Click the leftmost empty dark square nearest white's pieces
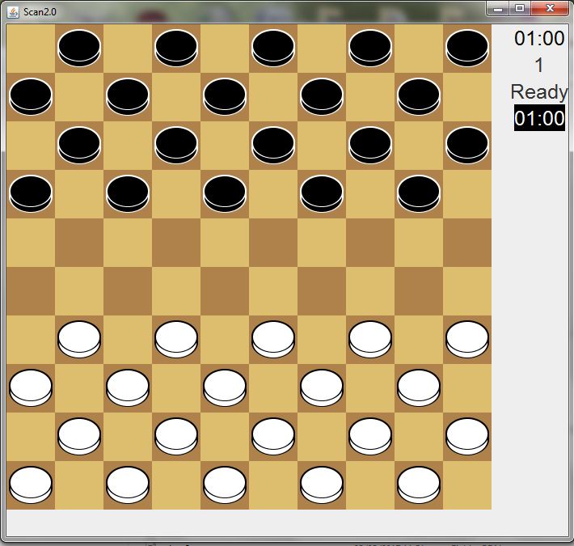574x546 pixels. click(31, 291)
